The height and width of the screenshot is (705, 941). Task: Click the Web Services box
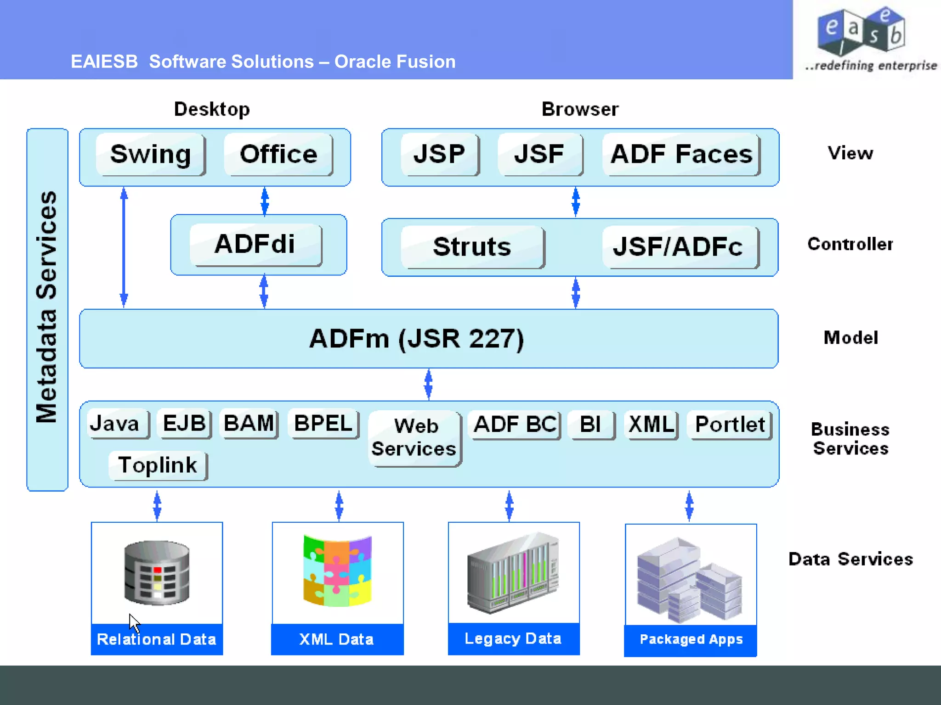pyautogui.click(x=414, y=438)
